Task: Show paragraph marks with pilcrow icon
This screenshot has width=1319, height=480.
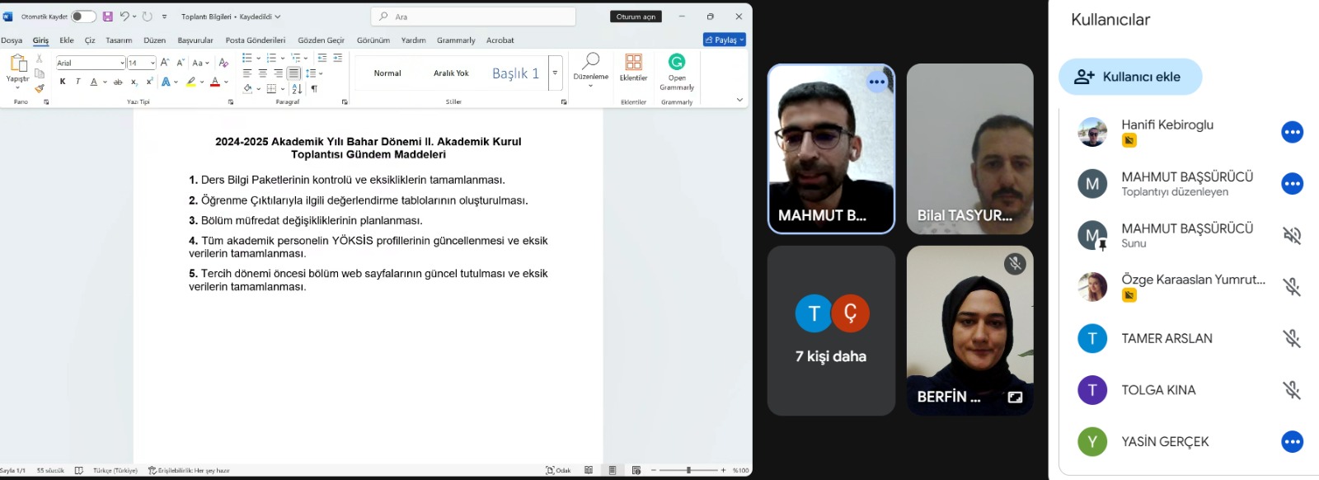Action: pos(314,88)
